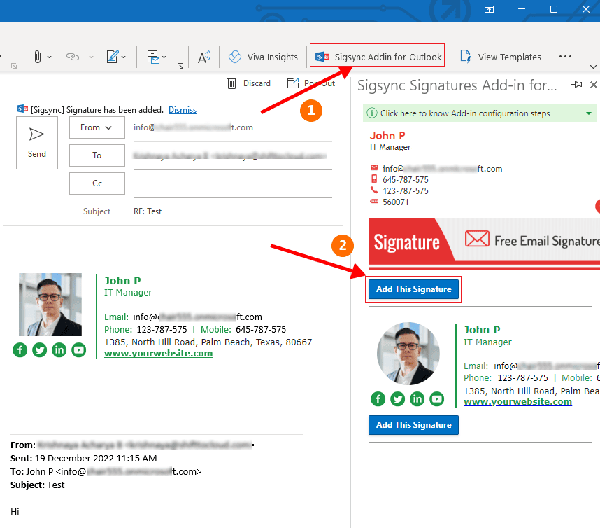Click the Read Aloud icon

[204, 57]
